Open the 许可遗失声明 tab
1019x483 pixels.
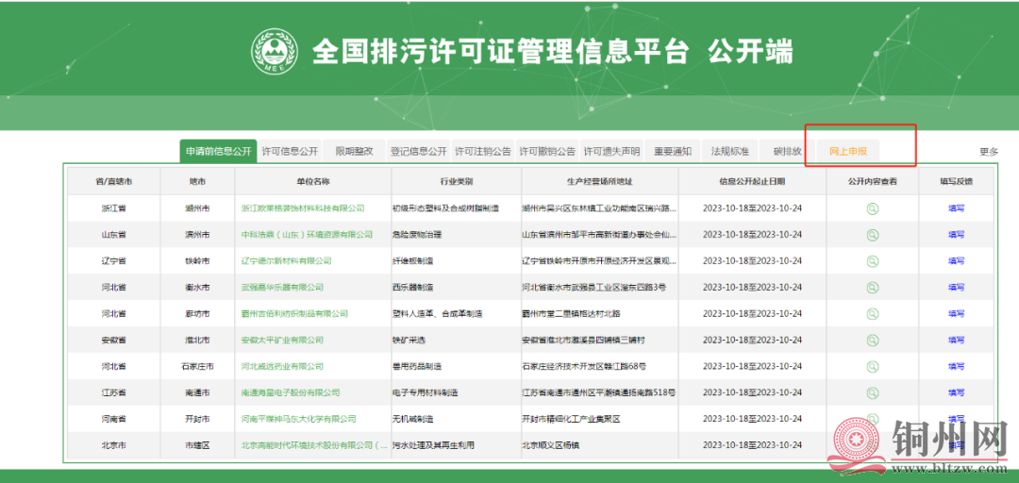click(611, 152)
